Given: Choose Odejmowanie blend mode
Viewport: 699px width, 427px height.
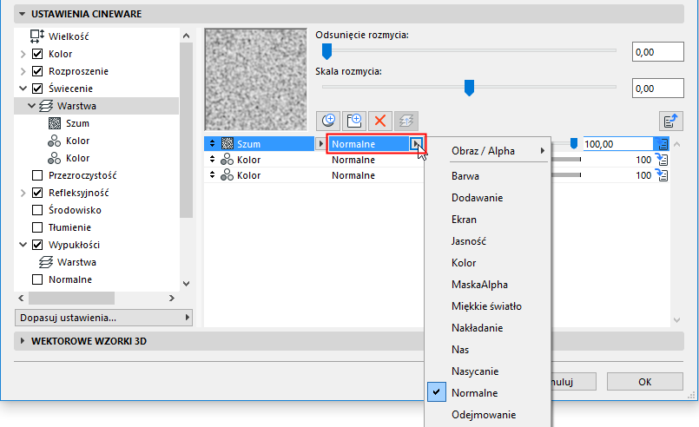Looking at the screenshot, I should pos(488,415).
